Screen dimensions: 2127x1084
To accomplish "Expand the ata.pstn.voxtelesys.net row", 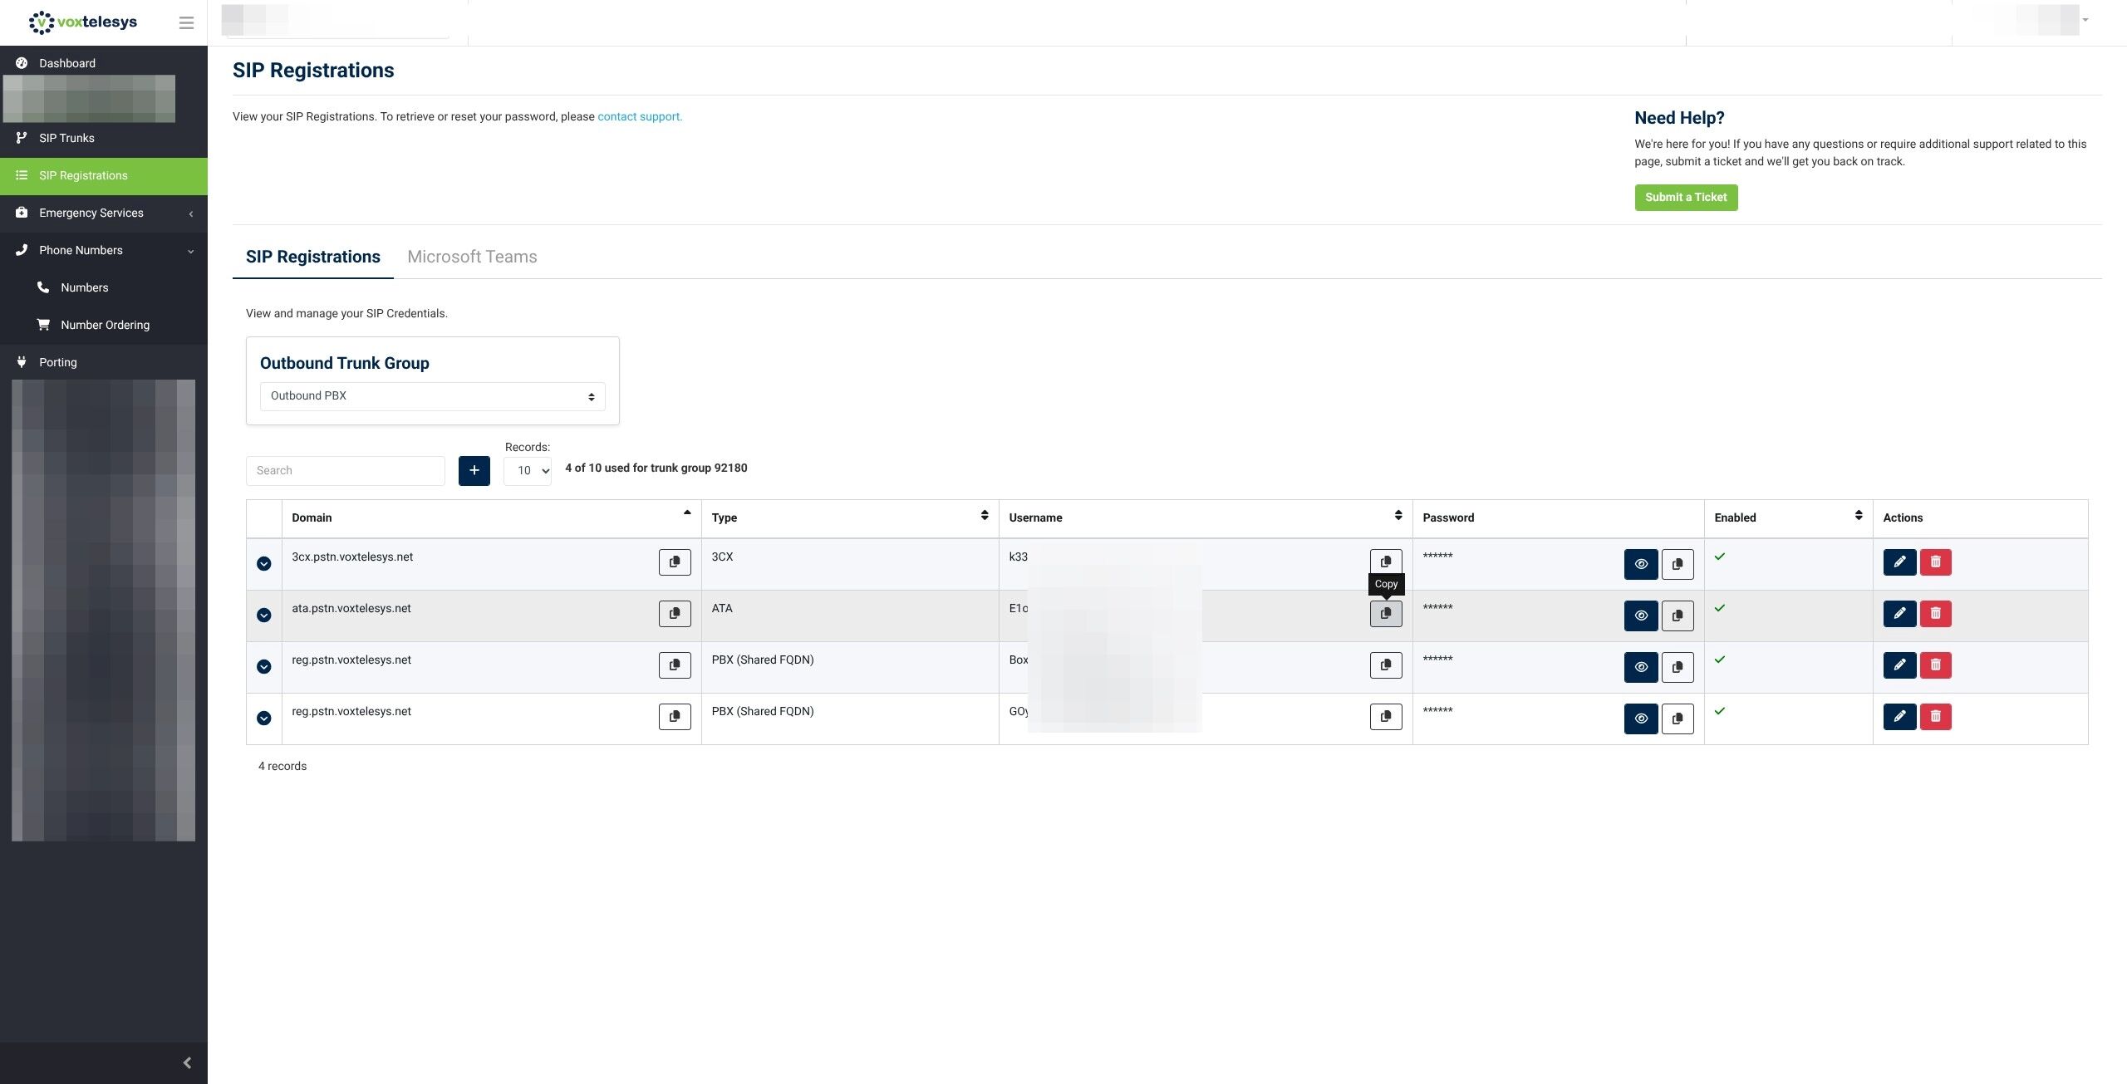I will (264, 615).
